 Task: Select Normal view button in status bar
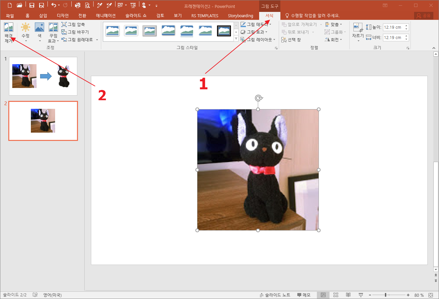coord(323,295)
